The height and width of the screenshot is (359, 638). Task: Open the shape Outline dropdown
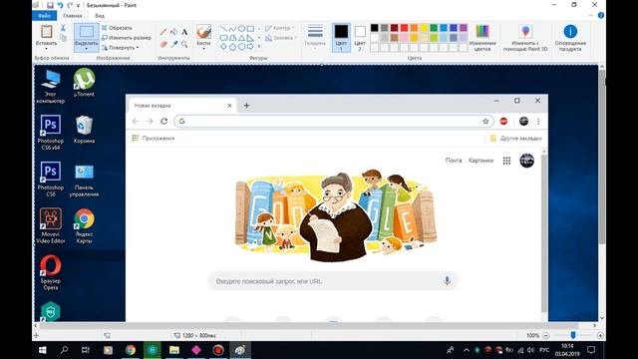(279, 28)
